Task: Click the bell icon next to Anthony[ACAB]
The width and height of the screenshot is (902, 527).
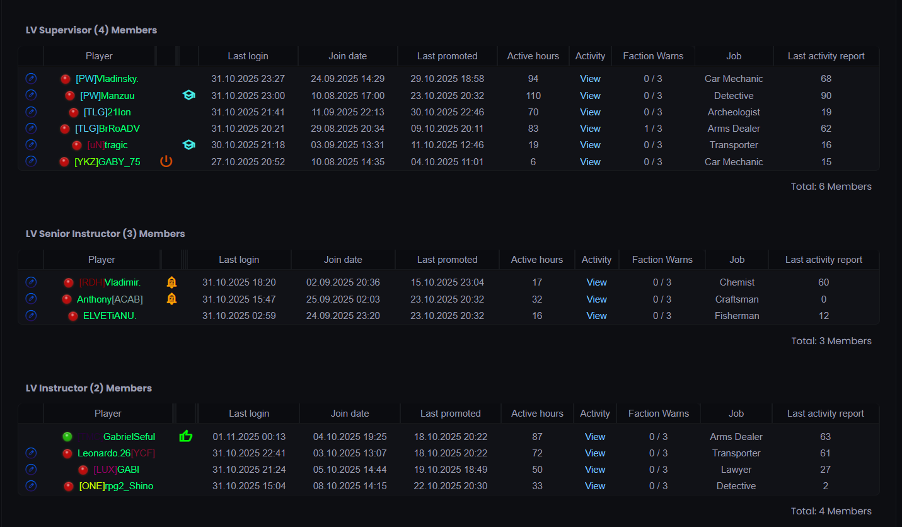Action: (171, 299)
